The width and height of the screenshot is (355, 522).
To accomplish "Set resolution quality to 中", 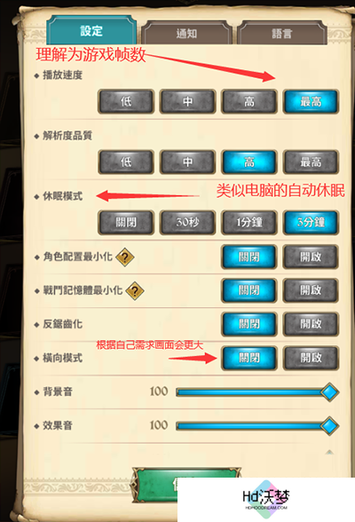I will [x=187, y=162].
